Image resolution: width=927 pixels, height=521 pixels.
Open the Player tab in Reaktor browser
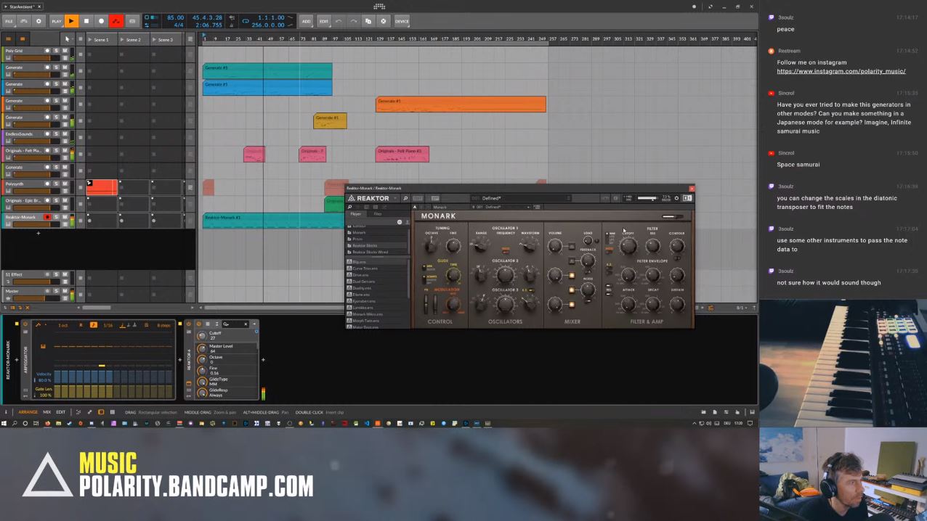pyautogui.click(x=356, y=214)
